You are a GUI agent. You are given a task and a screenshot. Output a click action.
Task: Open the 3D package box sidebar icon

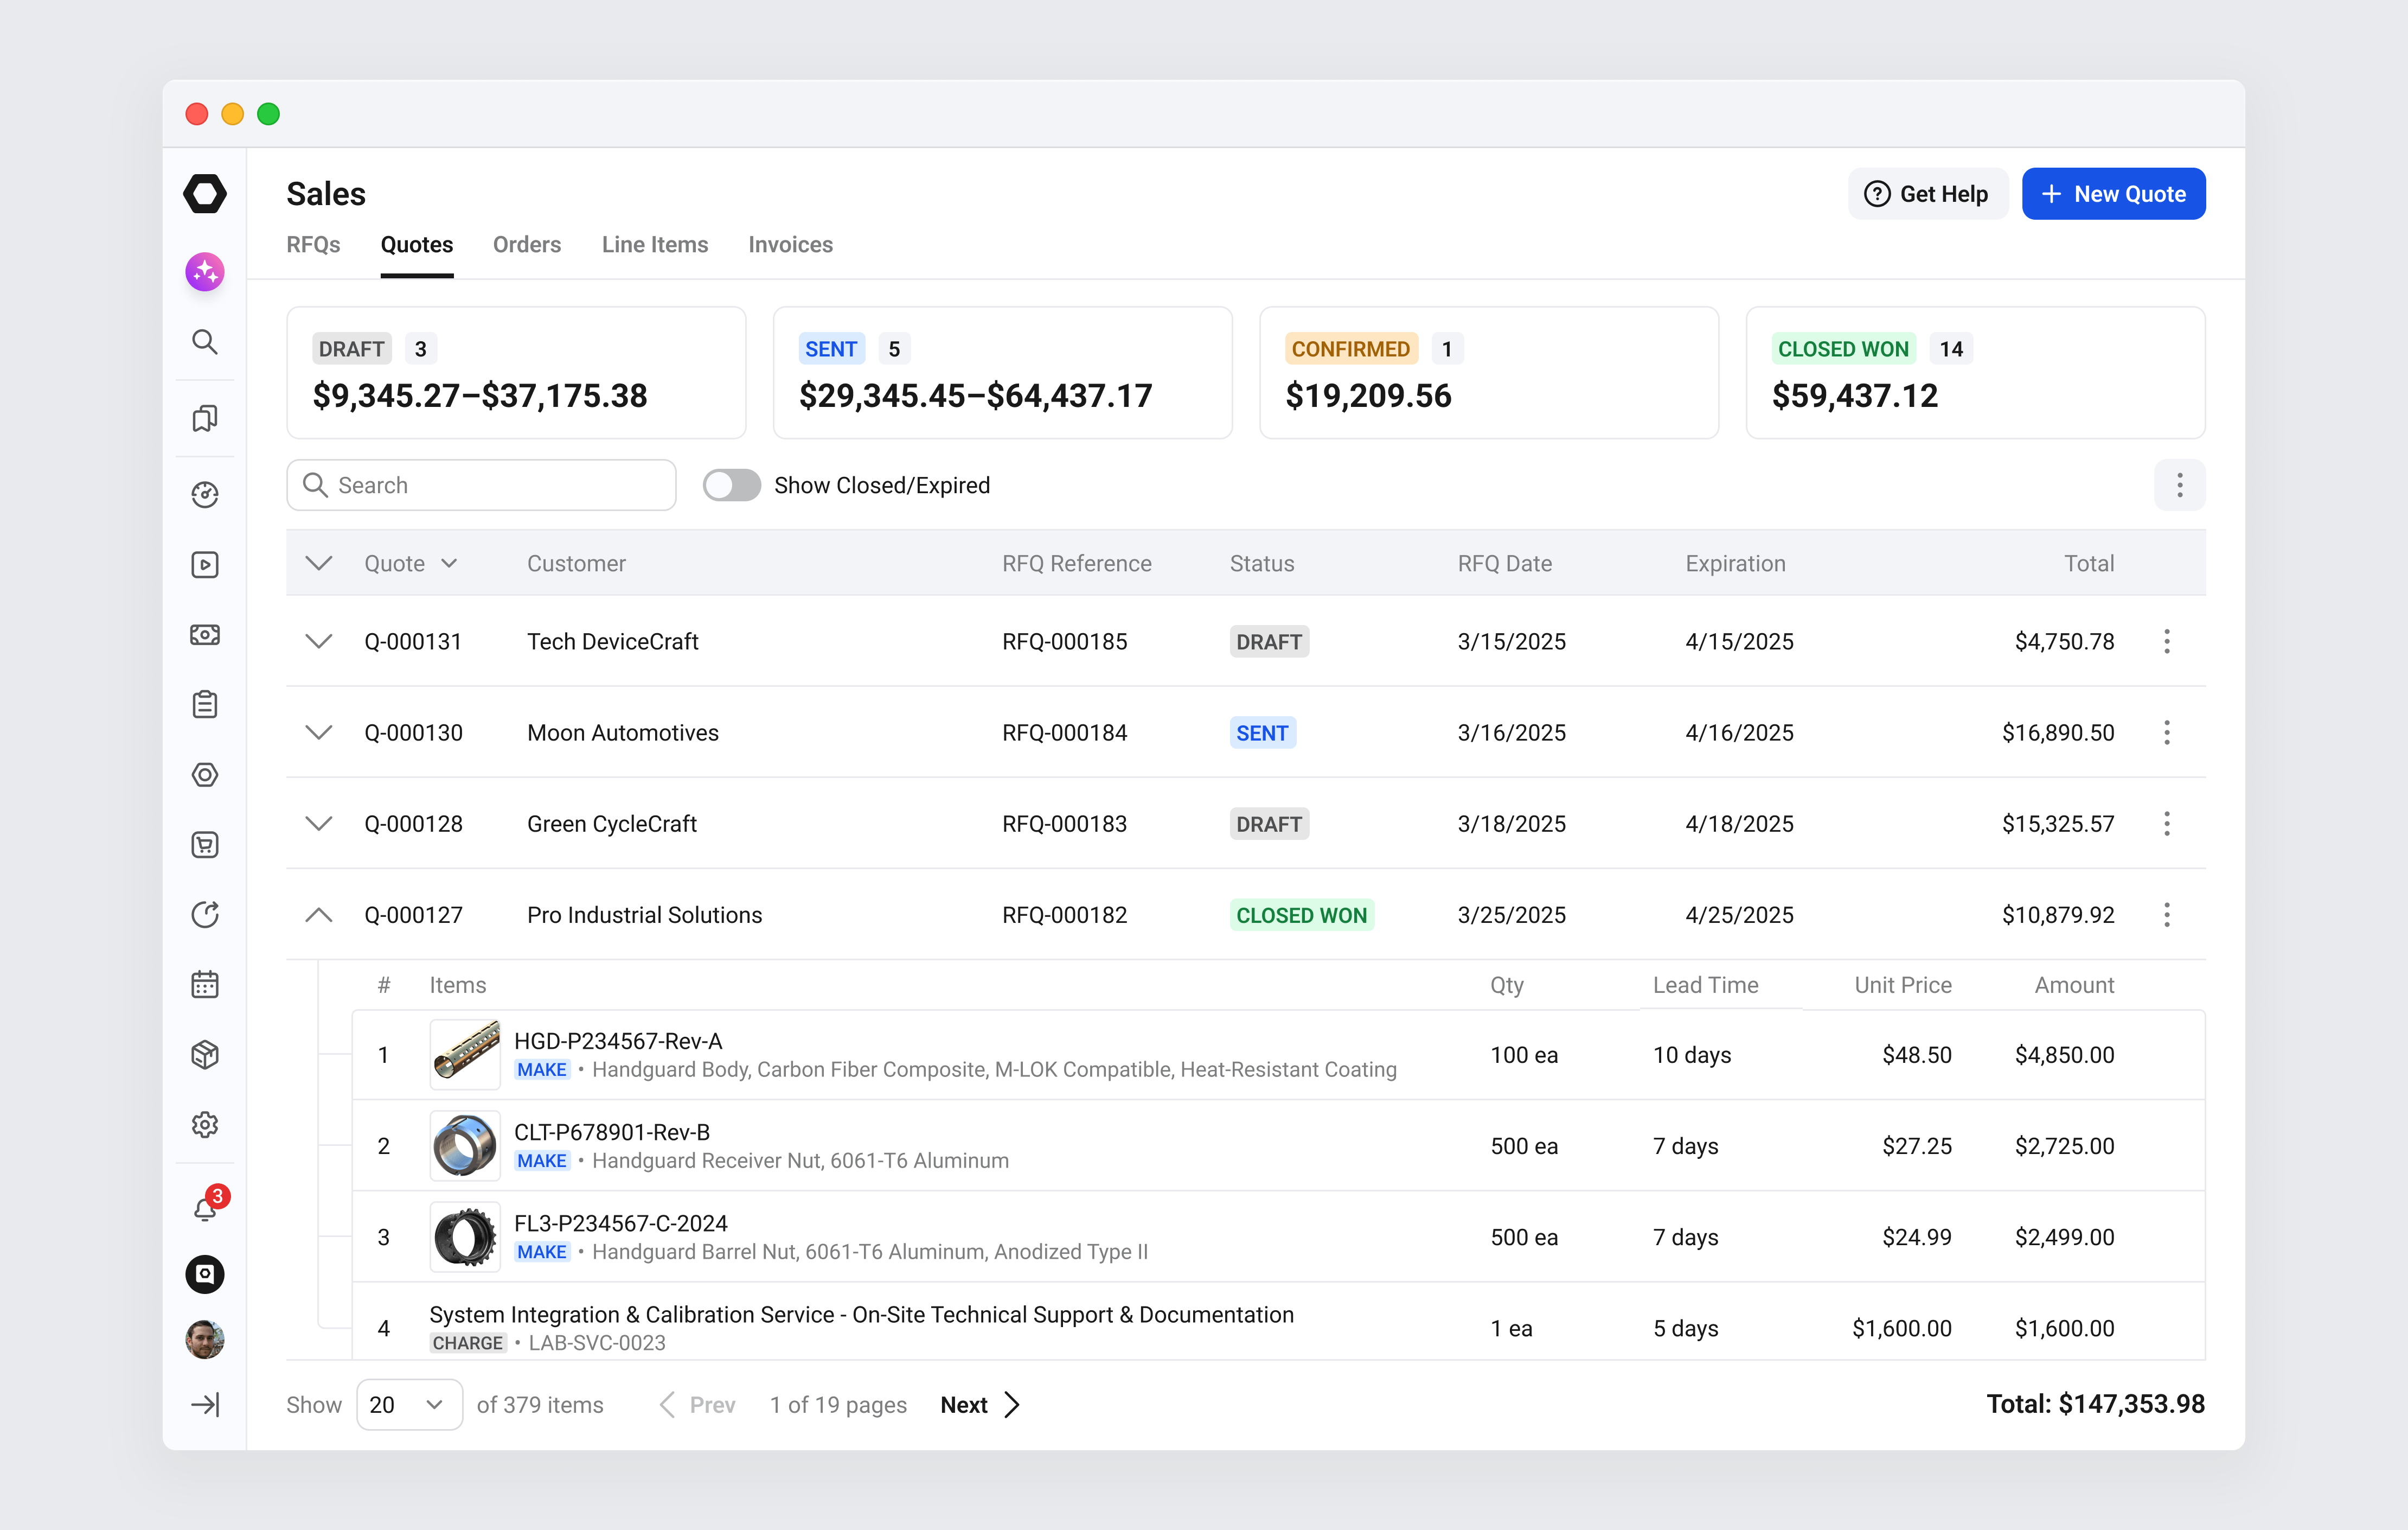[205, 1054]
